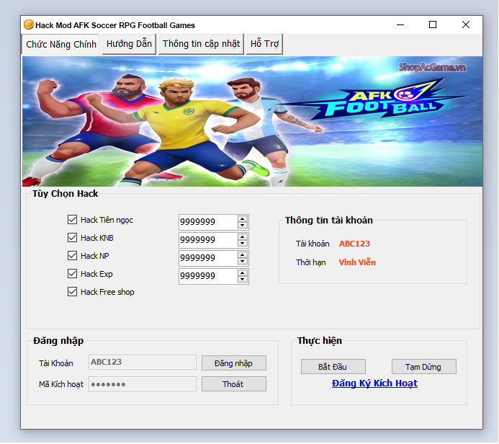Click the app icon in the title bar
This screenshot has width=499, height=444.
click(x=29, y=25)
